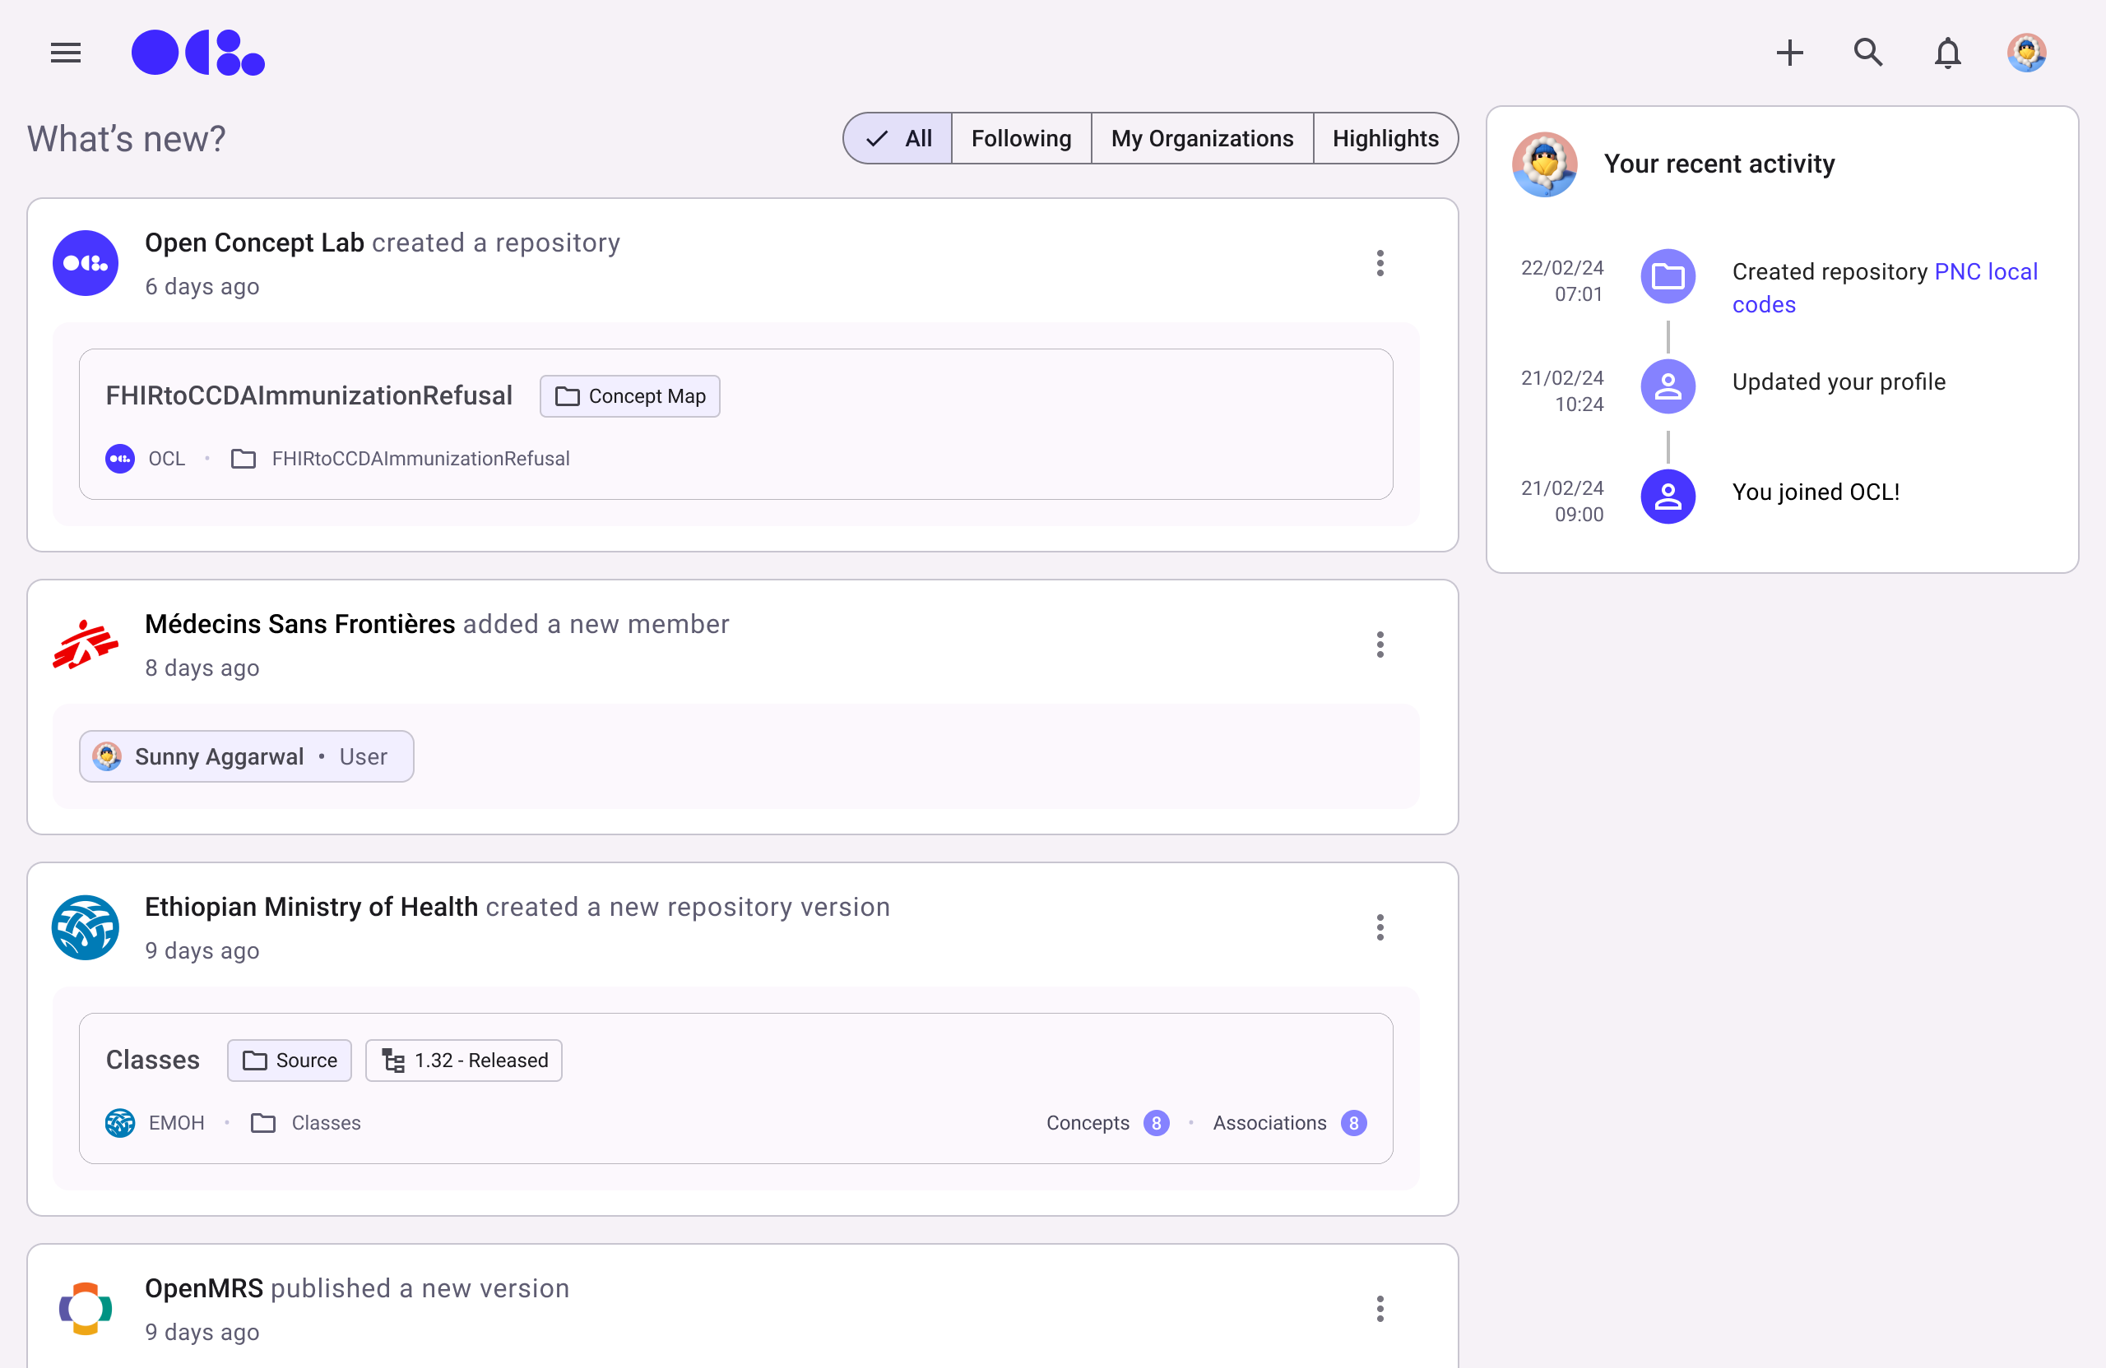Screen dimensions: 2106x1368
Task: Open more options for Médecins Sans Frontières post
Action: click(1380, 645)
